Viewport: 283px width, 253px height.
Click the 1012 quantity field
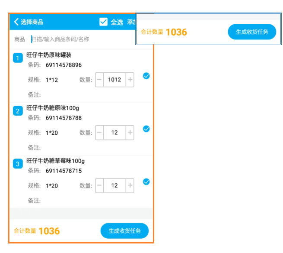(x=114, y=80)
